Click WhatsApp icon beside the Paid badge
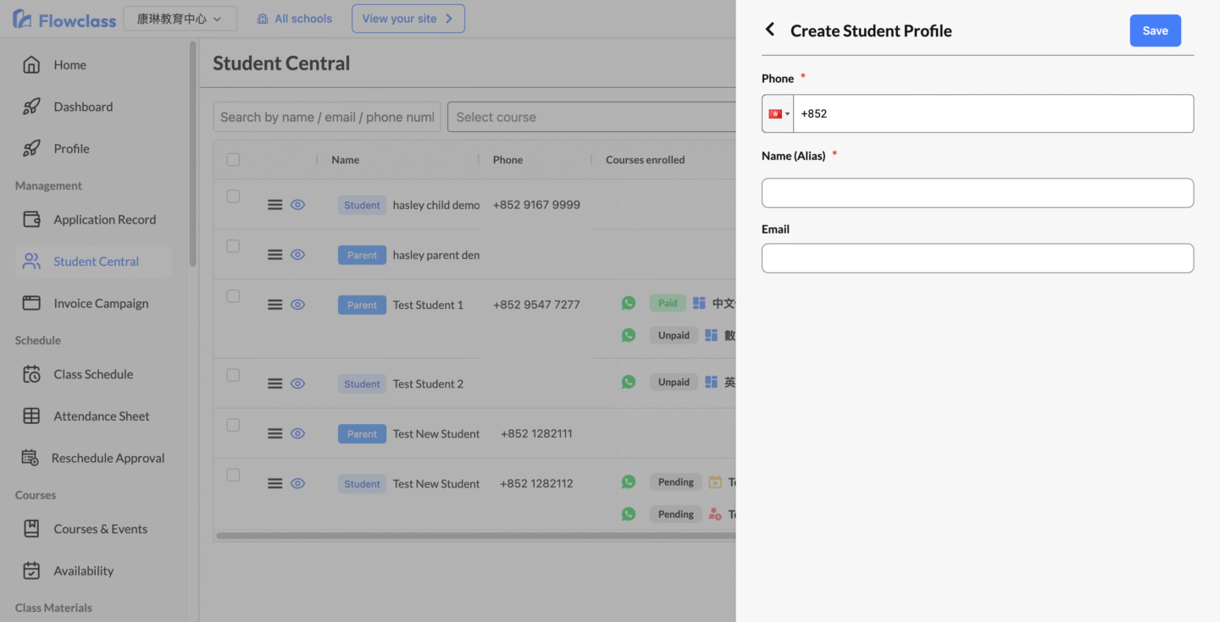The height and width of the screenshot is (622, 1220). (628, 303)
